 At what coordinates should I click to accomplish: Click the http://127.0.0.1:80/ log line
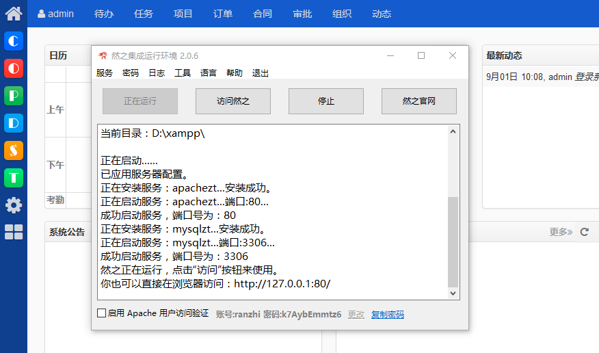click(x=215, y=284)
